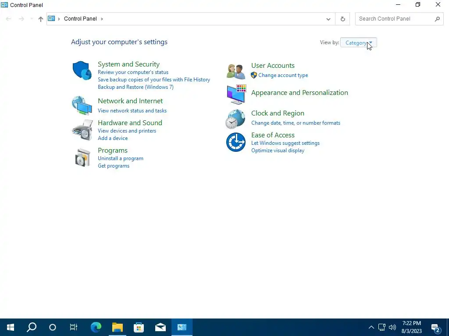This screenshot has width=449, height=336.
Task: Click the Control Panel breadcrumb item
Action: 80,18
